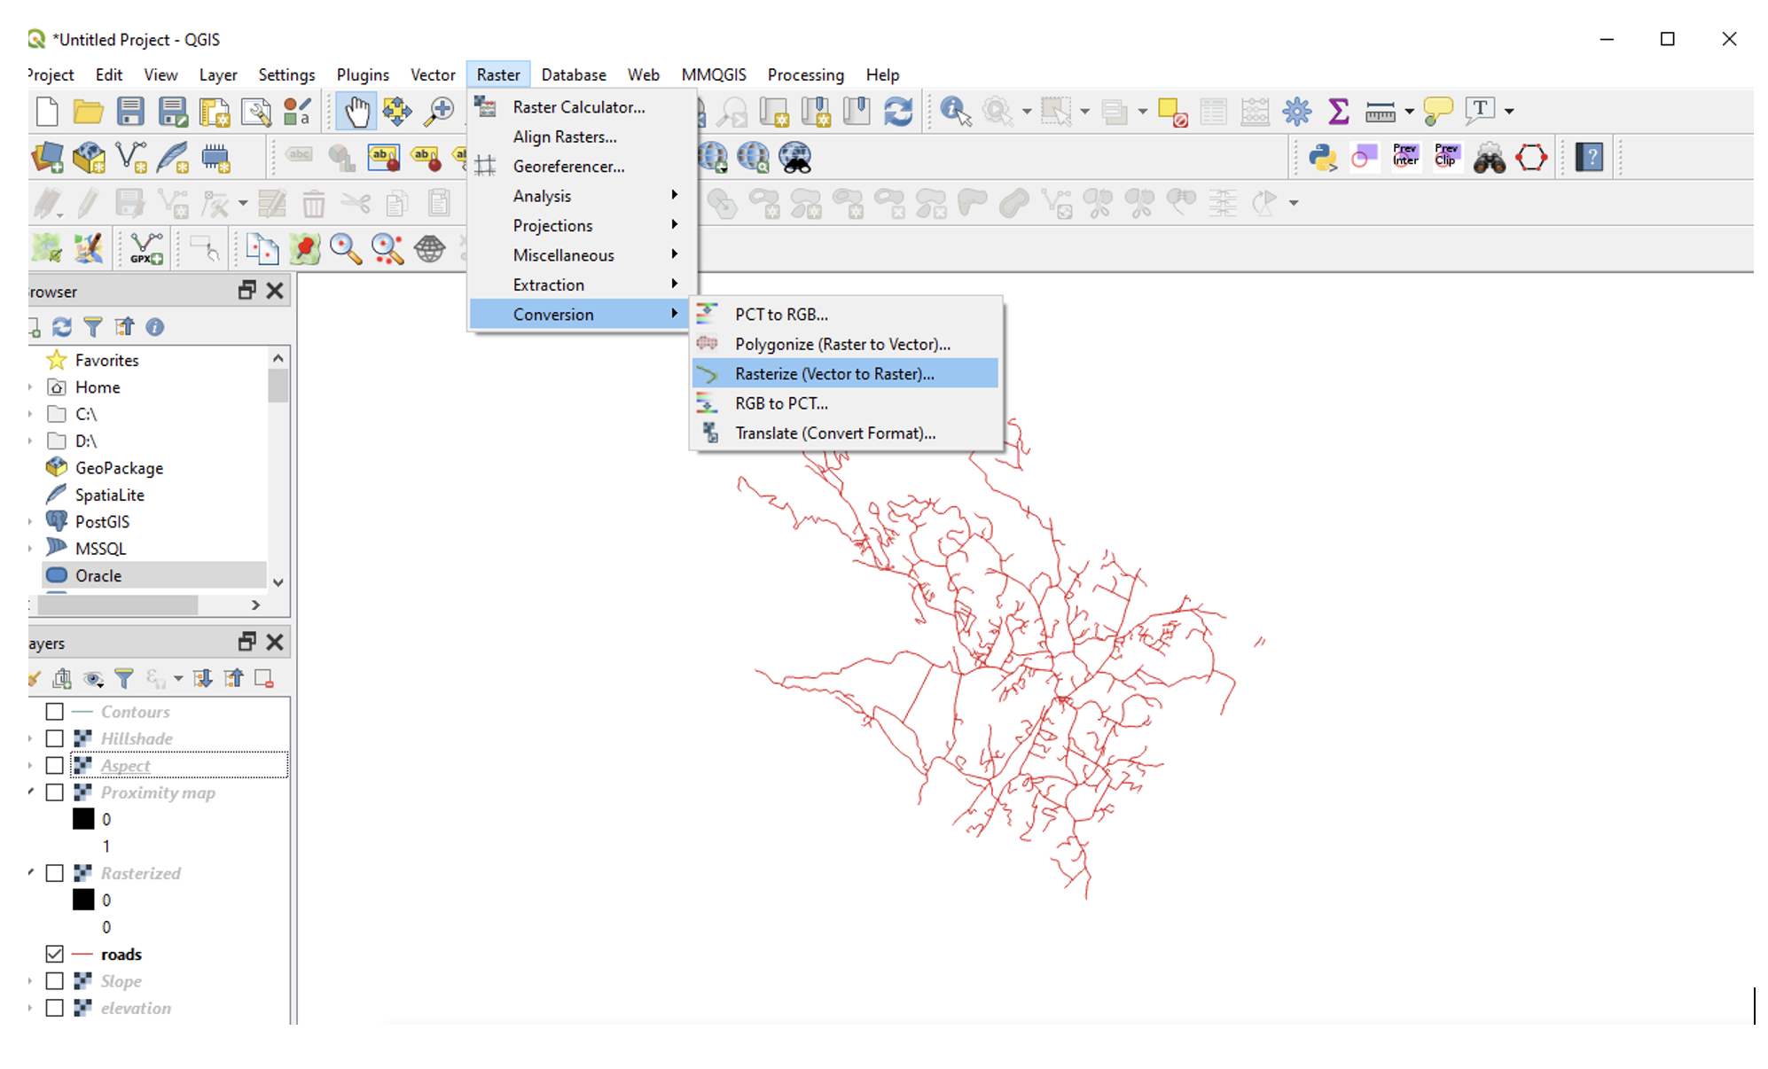The height and width of the screenshot is (1069, 1768).
Task: Select the GeoPackage browser item
Action: click(x=119, y=468)
